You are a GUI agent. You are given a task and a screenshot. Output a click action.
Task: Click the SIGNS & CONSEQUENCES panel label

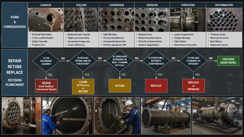point(15,22)
